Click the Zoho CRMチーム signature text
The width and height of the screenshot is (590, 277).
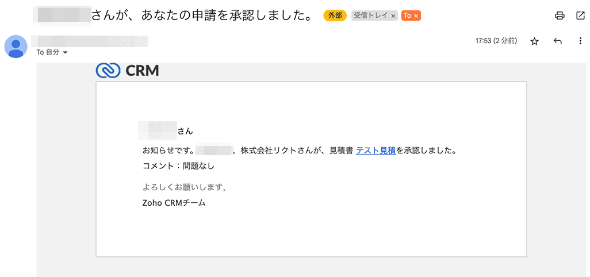(174, 203)
